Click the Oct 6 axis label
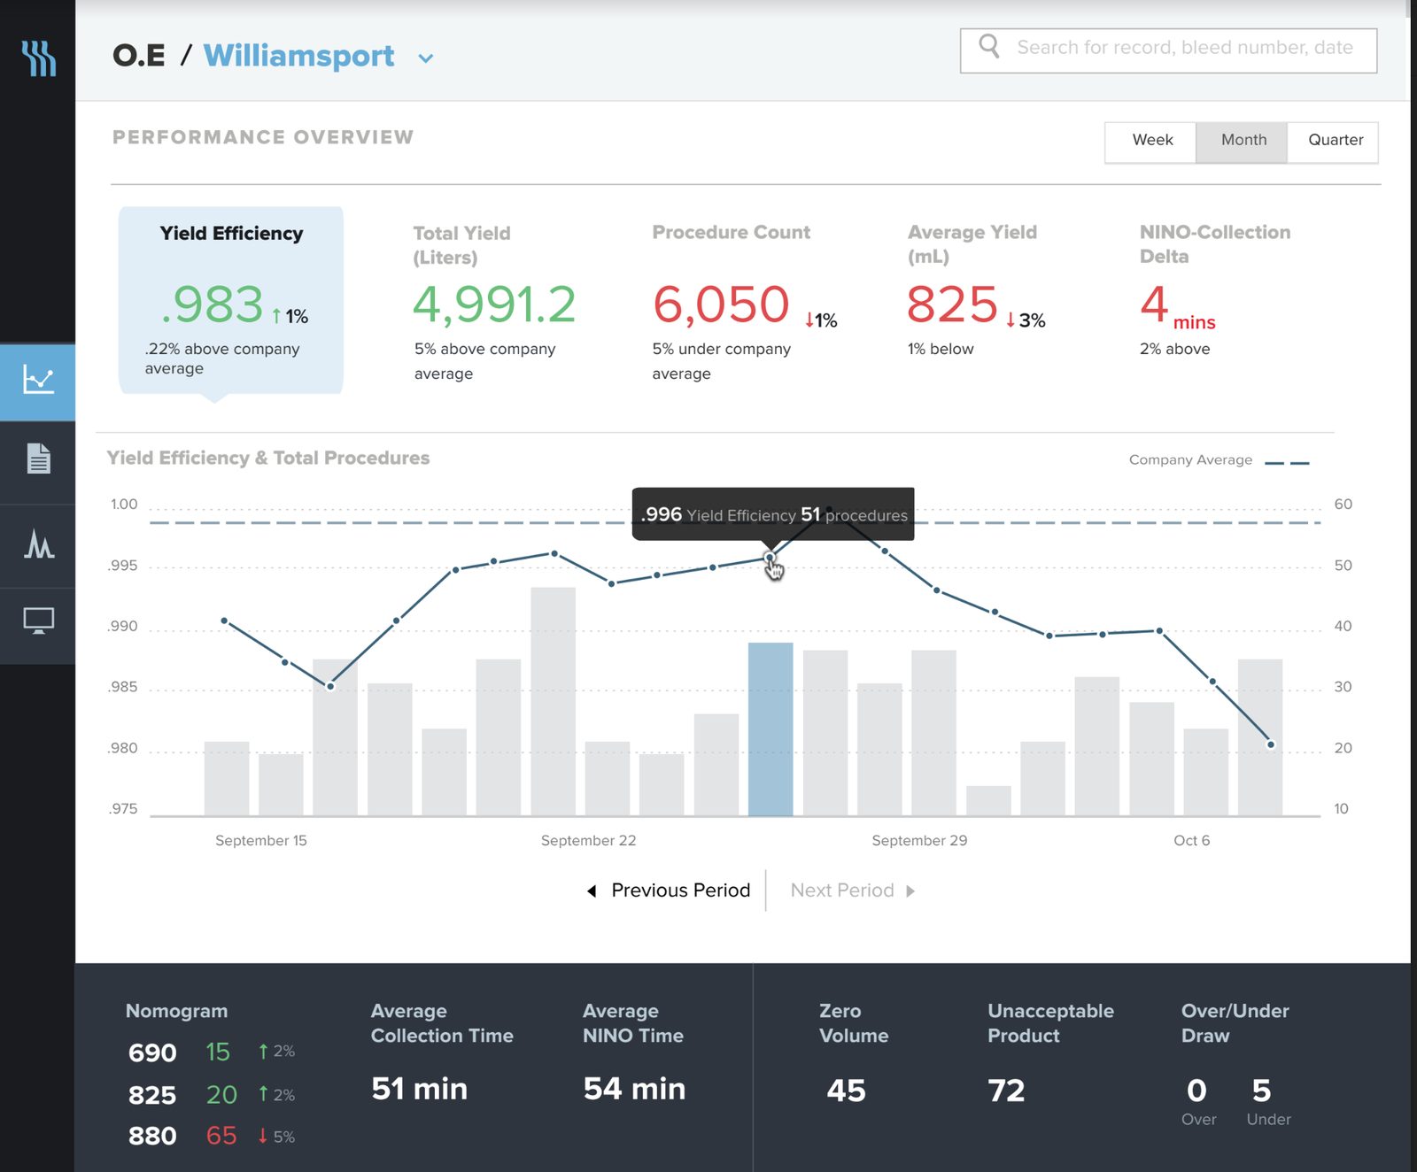The height and width of the screenshot is (1172, 1417). (1191, 840)
